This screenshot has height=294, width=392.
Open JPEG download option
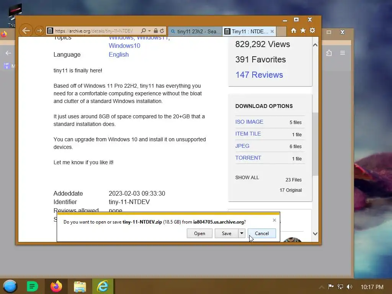point(242,146)
